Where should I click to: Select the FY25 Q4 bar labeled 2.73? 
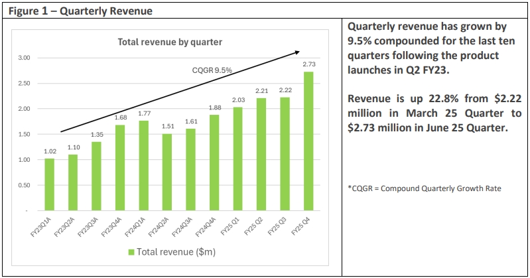[x=308, y=141]
